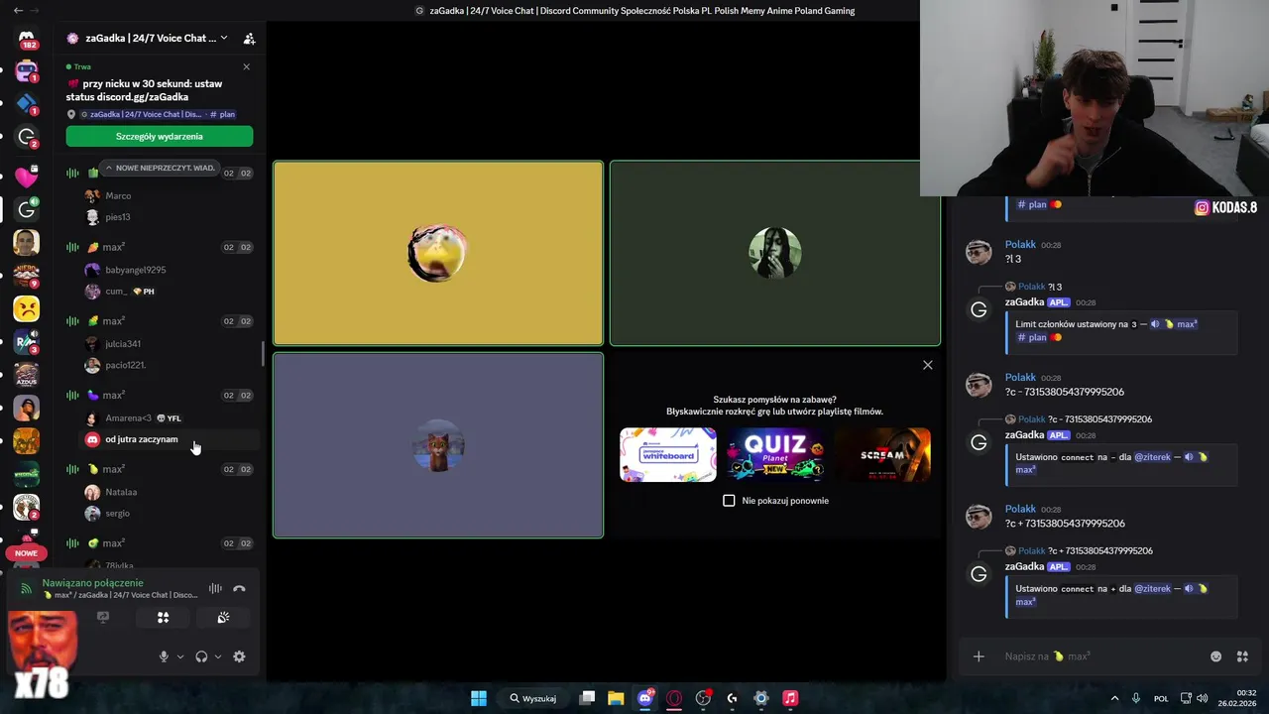Image resolution: width=1269 pixels, height=714 pixels.
Task: Open apps launcher icon in message box
Action: [x=1242, y=656]
